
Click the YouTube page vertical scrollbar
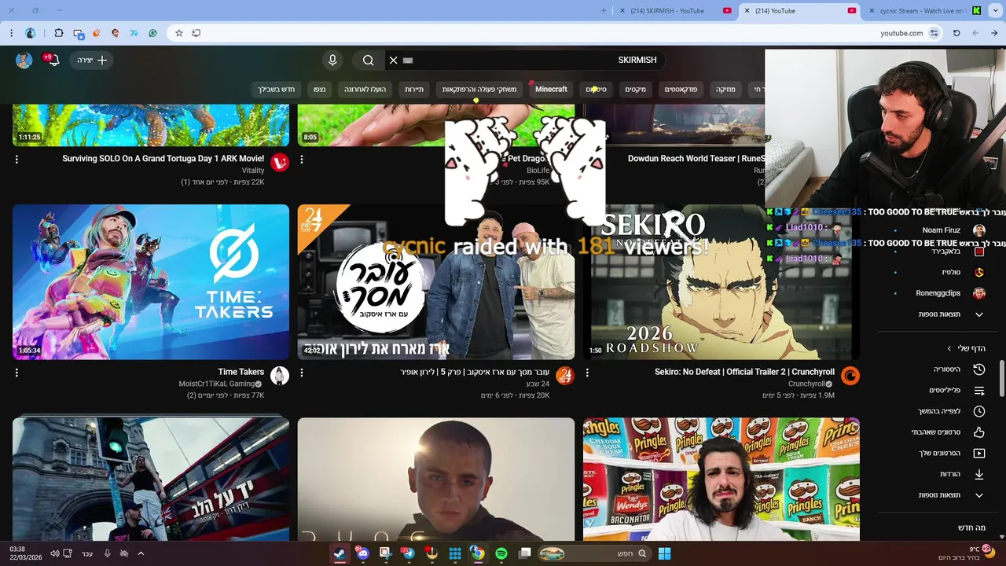pyautogui.click(x=1002, y=380)
